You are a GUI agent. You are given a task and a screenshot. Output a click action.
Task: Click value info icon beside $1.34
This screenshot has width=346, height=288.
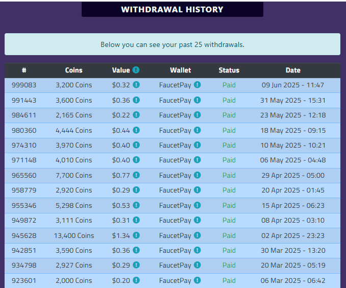pyautogui.click(x=136, y=235)
